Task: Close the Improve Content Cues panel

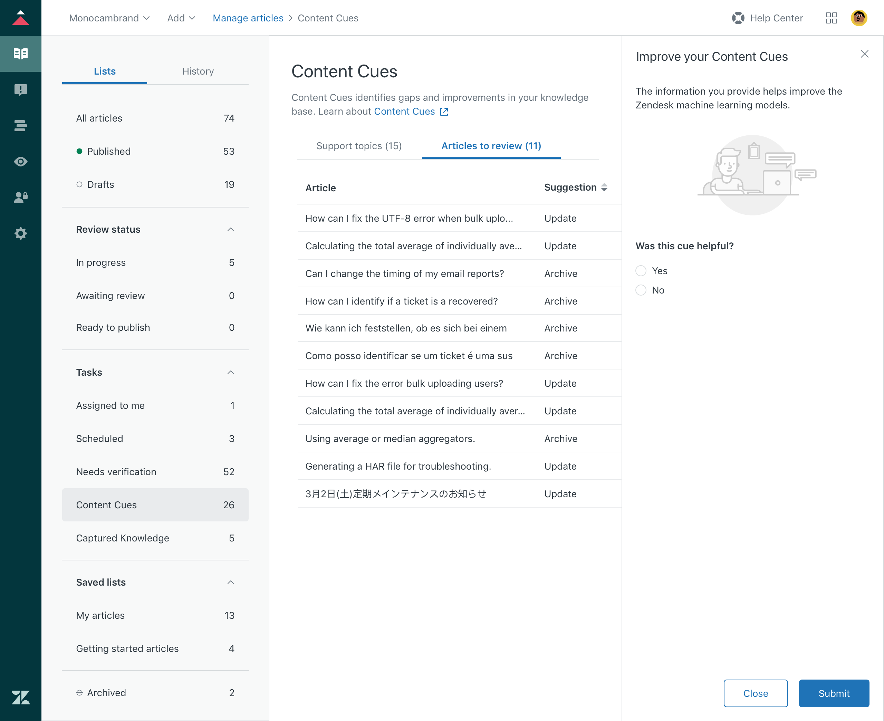Action: [865, 54]
